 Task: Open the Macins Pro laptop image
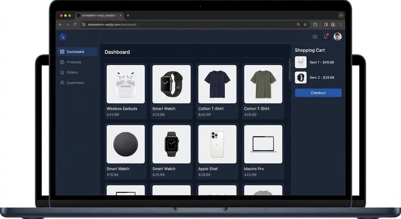point(263,144)
